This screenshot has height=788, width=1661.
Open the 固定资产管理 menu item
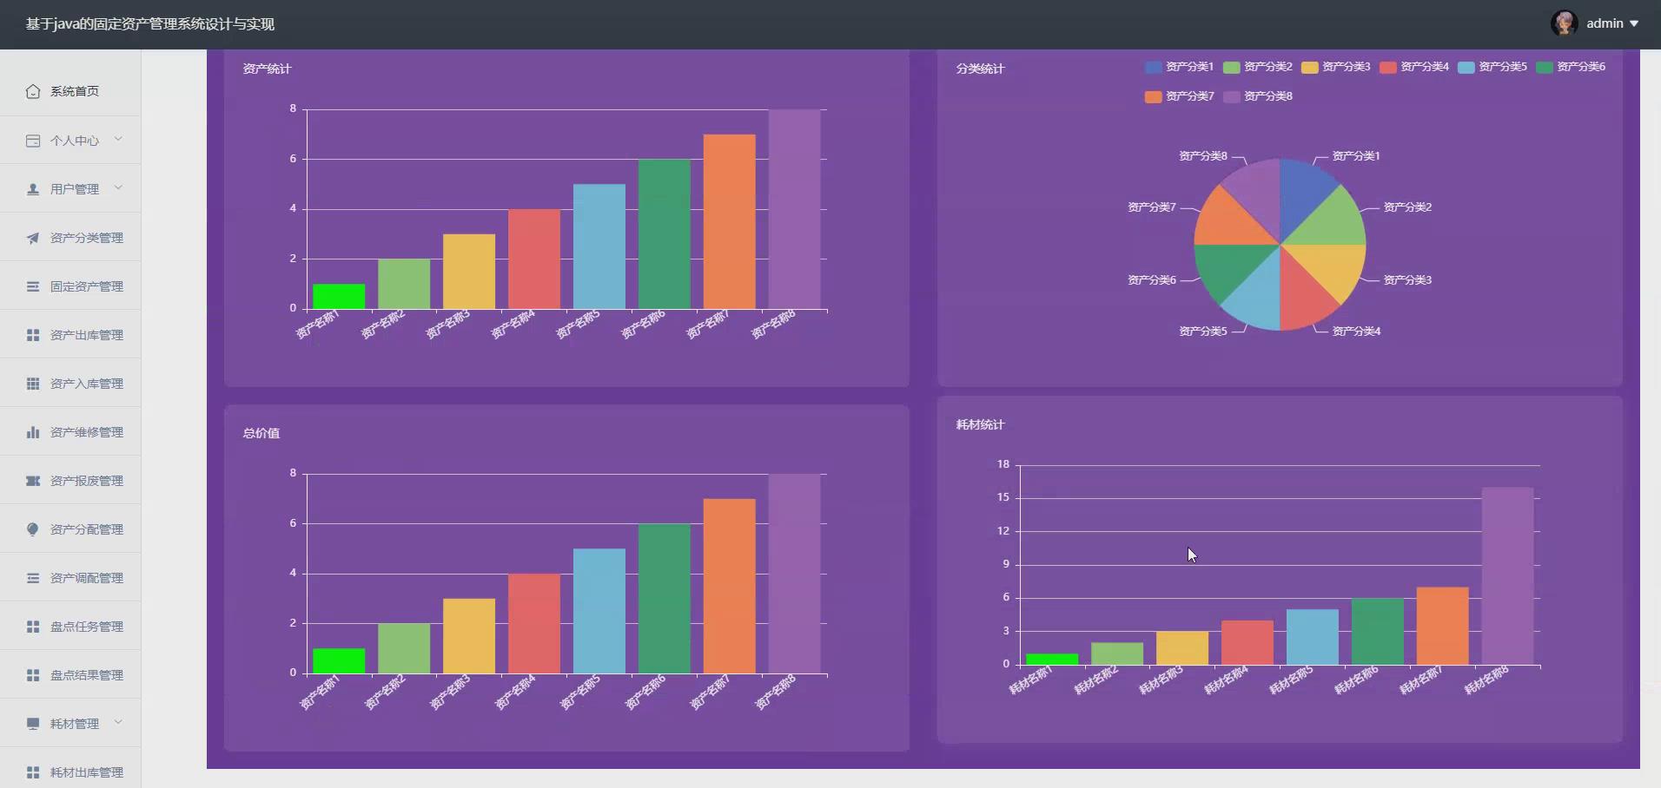70,286
